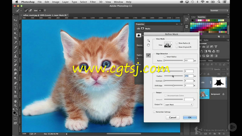Select the Zoom tool in toolbar

pyautogui.click(x=15, y=105)
